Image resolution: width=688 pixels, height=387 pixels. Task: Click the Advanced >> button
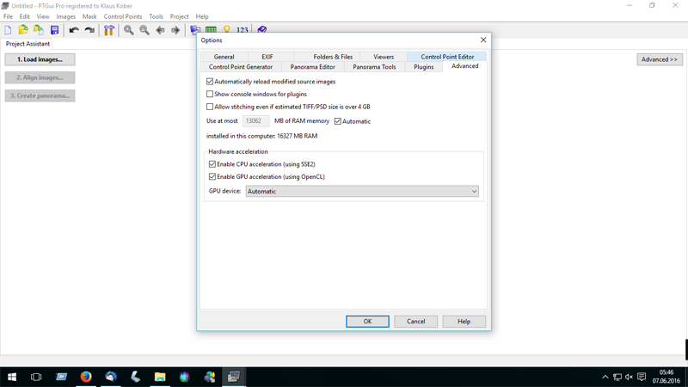coord(659,59)
